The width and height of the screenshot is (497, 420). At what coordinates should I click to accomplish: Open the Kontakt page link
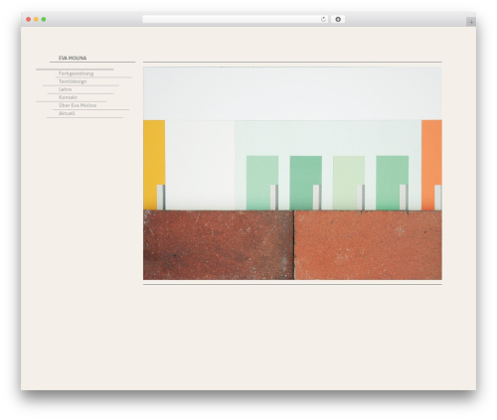pyautogui.click(x=68, y=97)
